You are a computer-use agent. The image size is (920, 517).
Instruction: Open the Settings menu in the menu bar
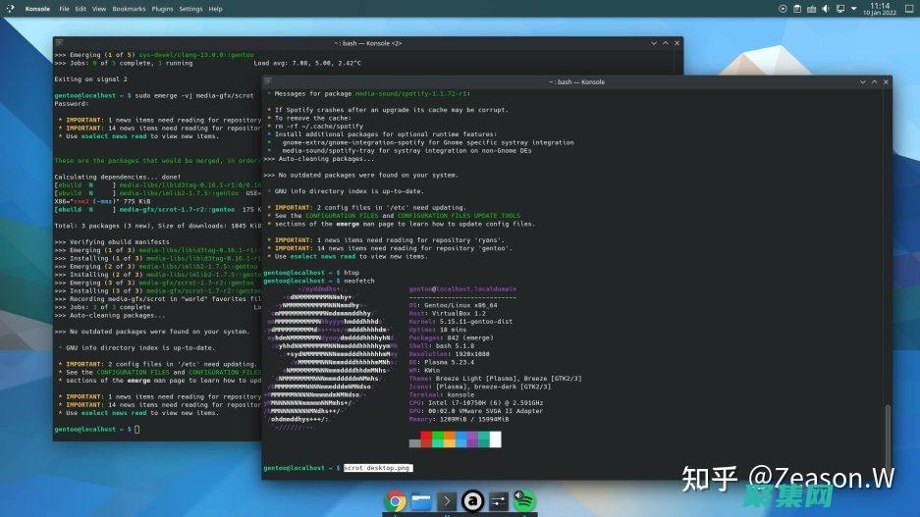[x=190, y=9]
